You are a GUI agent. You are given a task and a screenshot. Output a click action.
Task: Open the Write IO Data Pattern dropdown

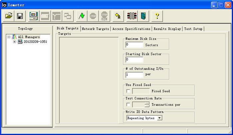point(159,118)
